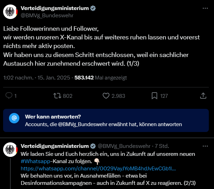The image size is (214, 189).
Task: Open the @BMVg_Bundeswehr handle under header name
Action: (x=47, y=15)
